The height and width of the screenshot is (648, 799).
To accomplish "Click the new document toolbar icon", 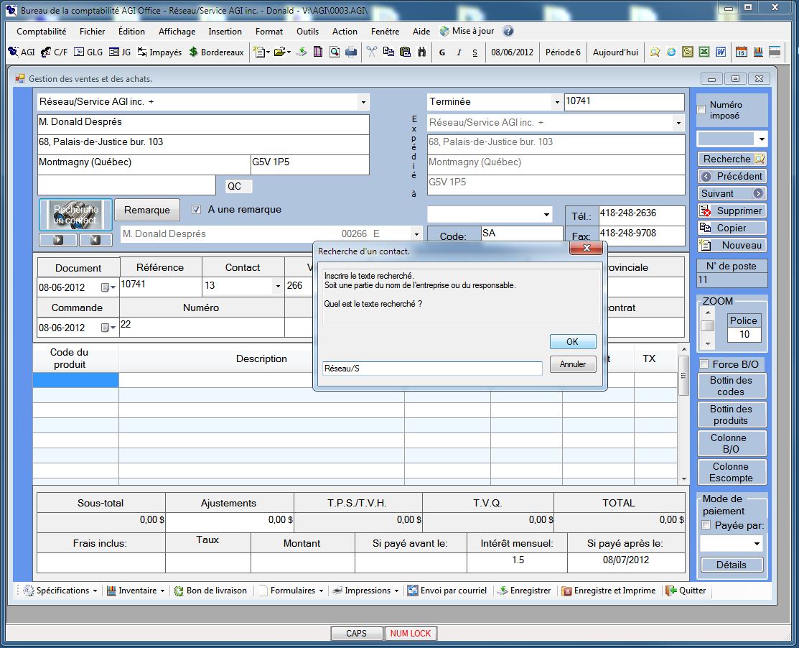I will tap(261, 52).
